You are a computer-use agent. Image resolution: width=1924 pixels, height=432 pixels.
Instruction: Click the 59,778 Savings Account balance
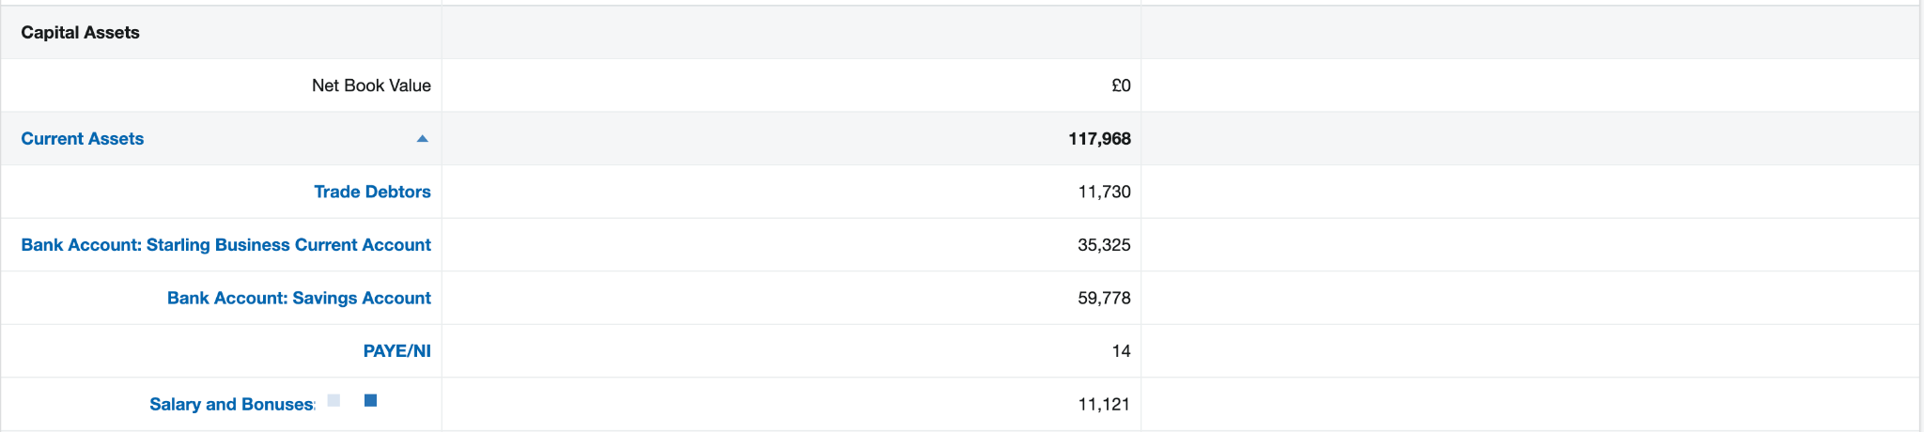click(x=1104, y=298)
